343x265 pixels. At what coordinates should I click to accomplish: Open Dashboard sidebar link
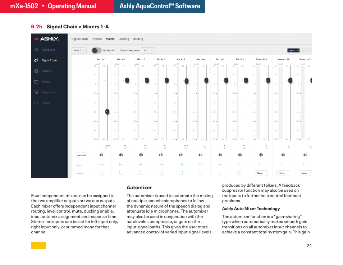48,50
